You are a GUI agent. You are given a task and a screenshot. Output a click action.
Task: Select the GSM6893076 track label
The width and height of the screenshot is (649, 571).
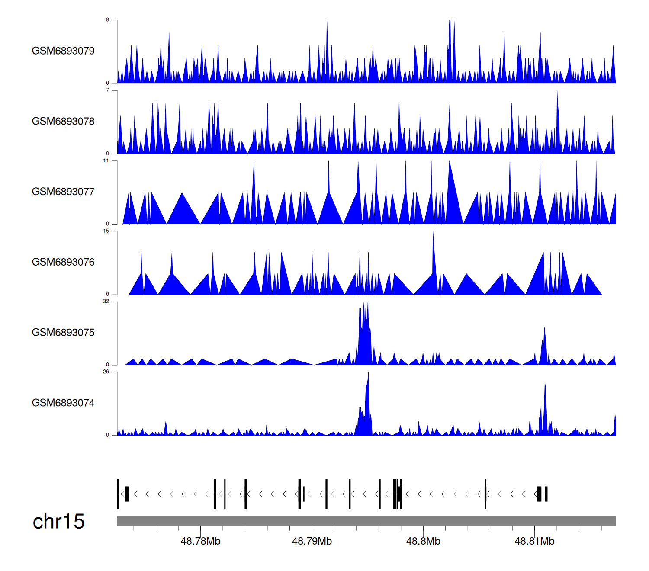coord(63,262)
